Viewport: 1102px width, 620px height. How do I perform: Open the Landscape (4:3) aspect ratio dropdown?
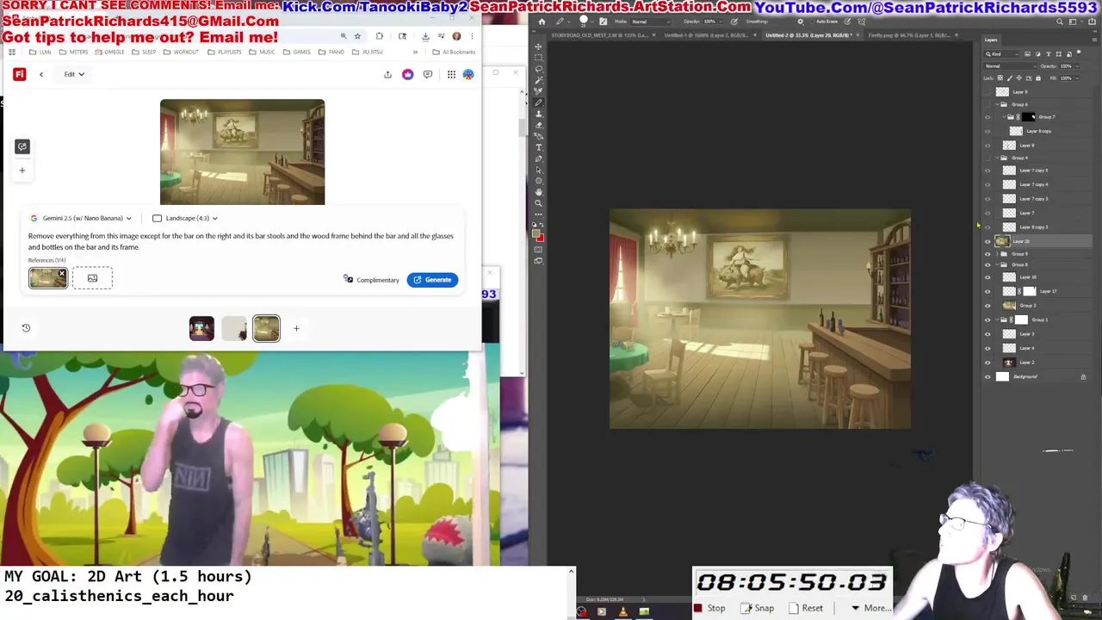coord(185,218)
